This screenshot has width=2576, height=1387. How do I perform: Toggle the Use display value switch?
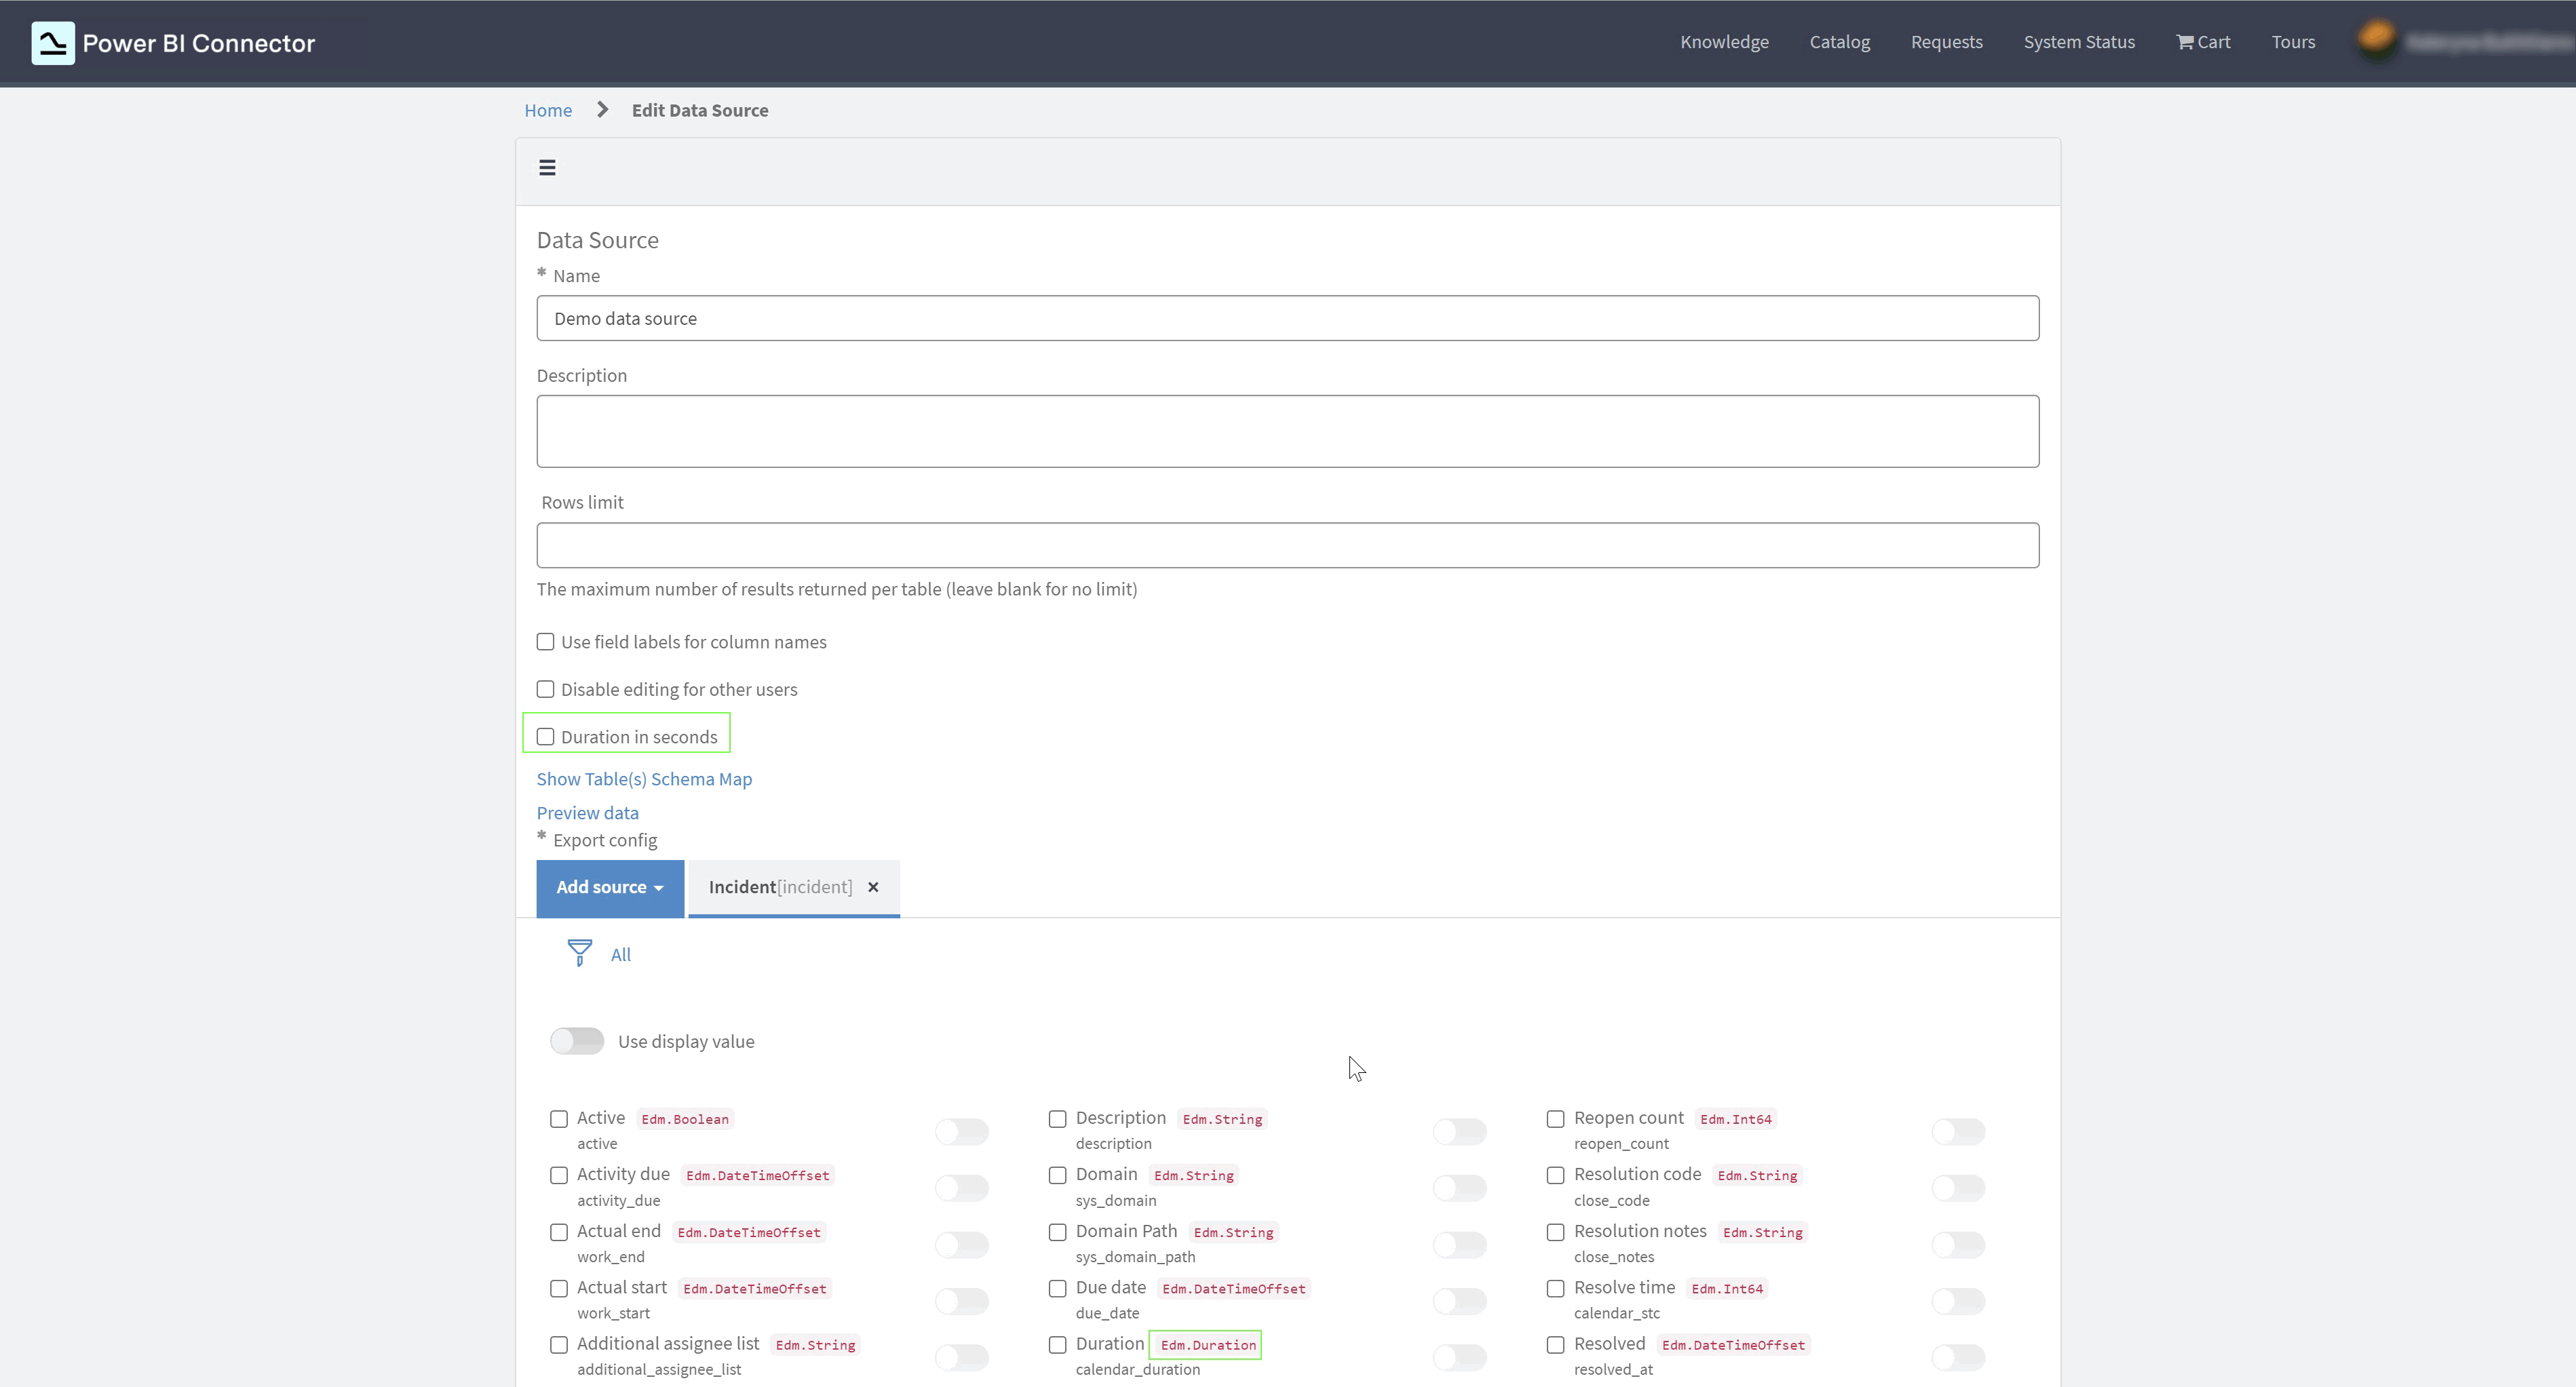577,1041
